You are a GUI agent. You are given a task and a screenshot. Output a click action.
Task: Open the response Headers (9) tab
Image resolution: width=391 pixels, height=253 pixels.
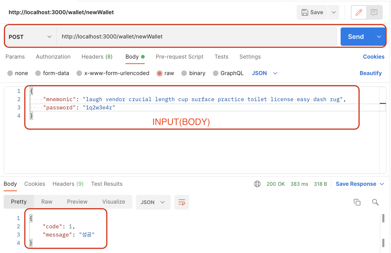(68, 184)
